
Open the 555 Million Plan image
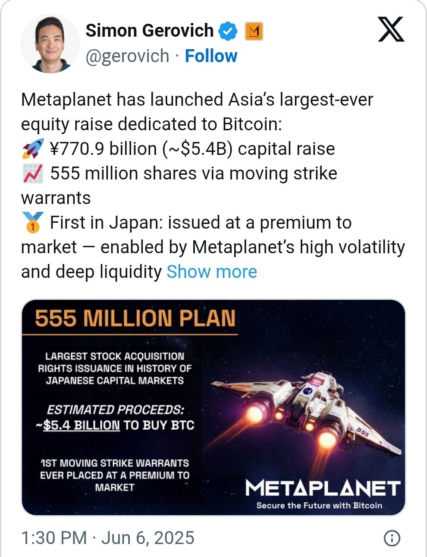pyautogui.click(x=213, y=407)
